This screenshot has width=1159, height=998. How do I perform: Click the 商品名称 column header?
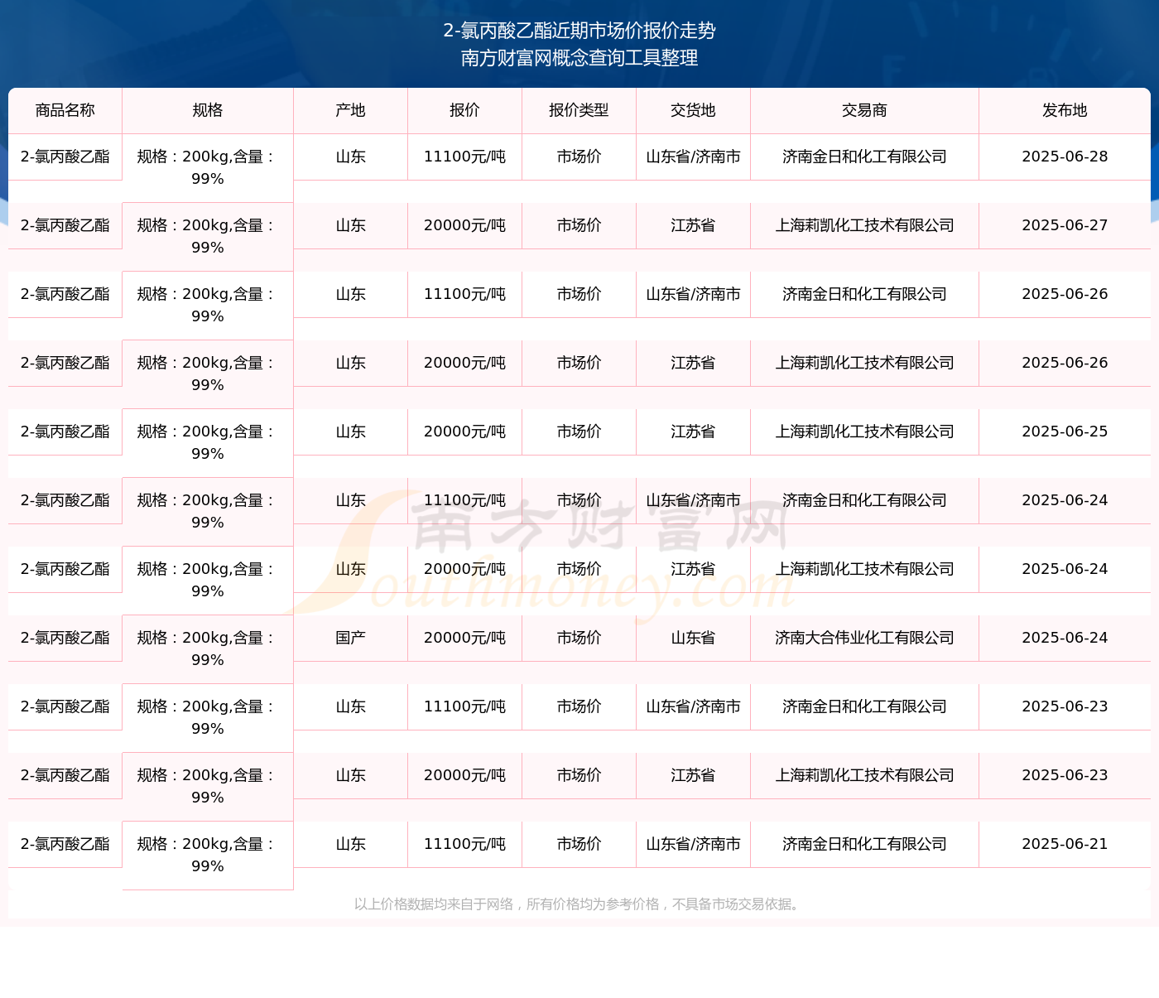(65, 110)
